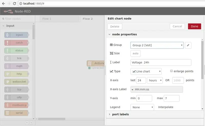Open the chart Type dropdown

click(x=146, y=71)
